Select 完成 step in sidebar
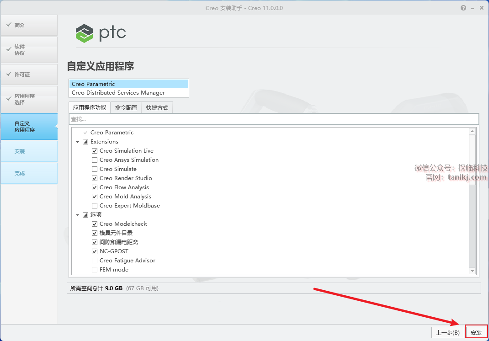The image size is (489, 341). (x=29, y=173)
